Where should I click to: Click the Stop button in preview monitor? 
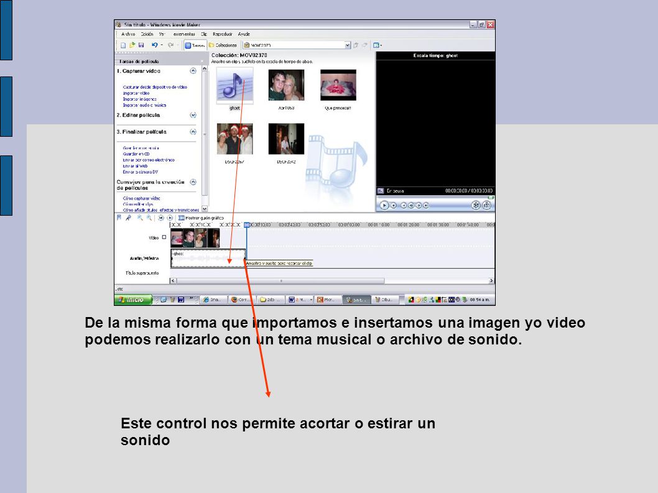click(x=394, y=205)
